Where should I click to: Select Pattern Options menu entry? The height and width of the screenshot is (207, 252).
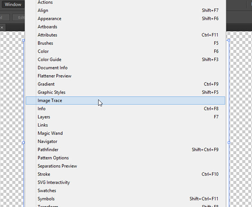53,158
